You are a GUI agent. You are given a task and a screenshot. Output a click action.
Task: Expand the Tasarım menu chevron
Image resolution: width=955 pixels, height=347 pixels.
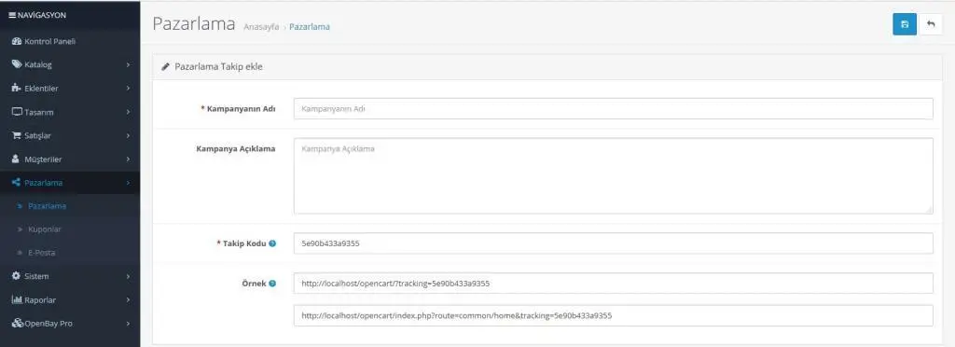point(128,112)
